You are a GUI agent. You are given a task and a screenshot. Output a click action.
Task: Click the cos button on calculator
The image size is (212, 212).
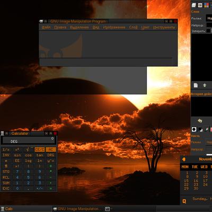(28, 155)
